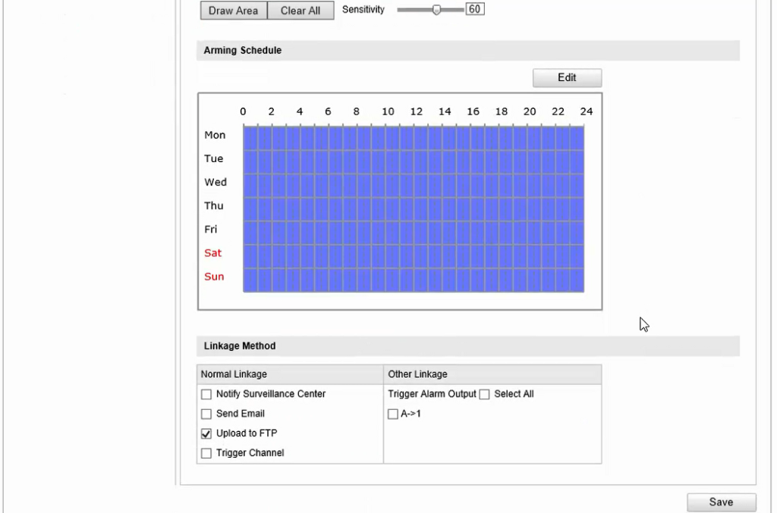Adjust the Sensitivity slider
Viewport: 777px width, 513px height.
point(435,10)
